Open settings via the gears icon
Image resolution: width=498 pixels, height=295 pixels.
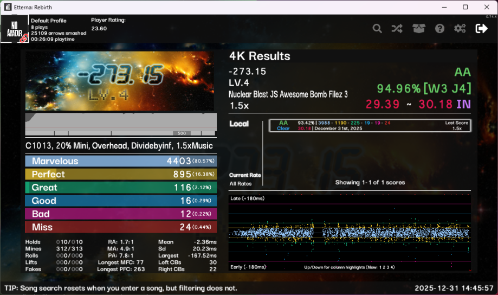click(x=460, y=29)
